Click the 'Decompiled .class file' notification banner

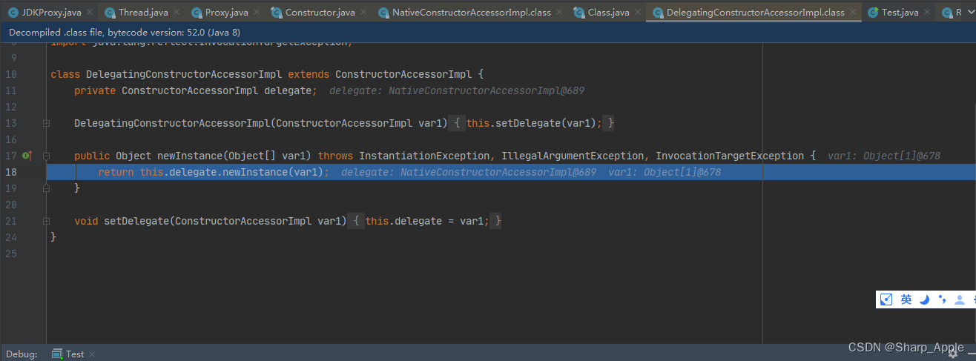[x=488, y=33]
